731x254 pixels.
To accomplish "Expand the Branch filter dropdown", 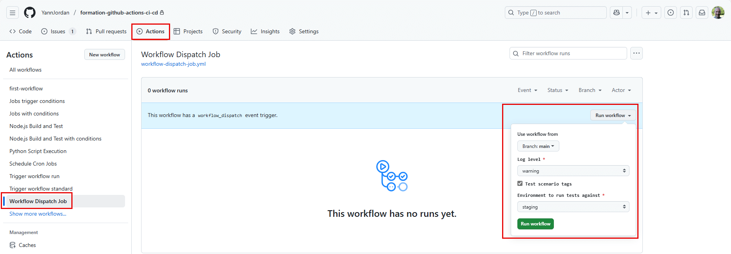I will [590, 90].
